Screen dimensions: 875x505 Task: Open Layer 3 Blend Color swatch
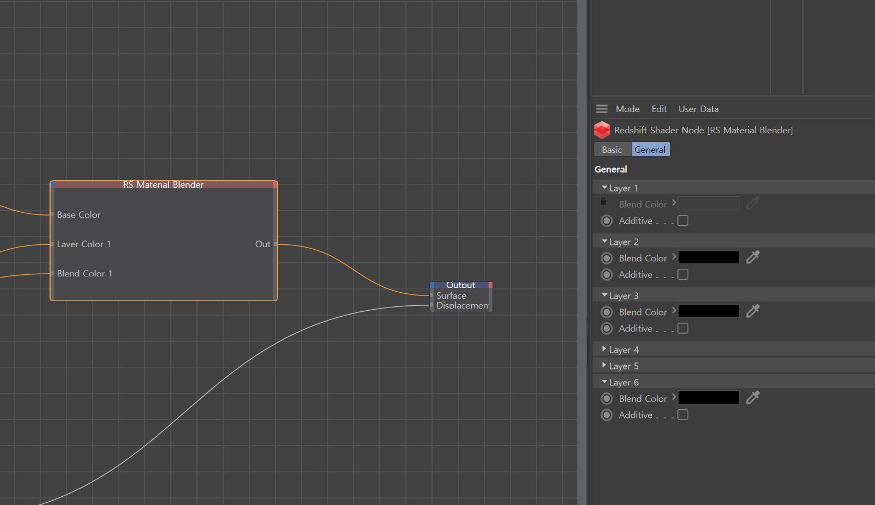[708, 311]
